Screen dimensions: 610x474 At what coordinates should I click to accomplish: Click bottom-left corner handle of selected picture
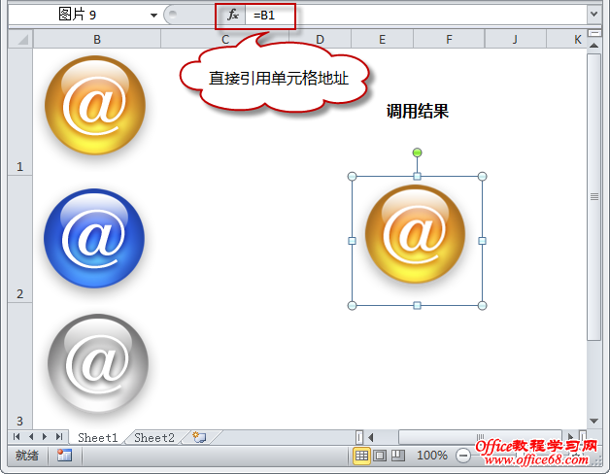pyautogui.click(x=352, y=306)
